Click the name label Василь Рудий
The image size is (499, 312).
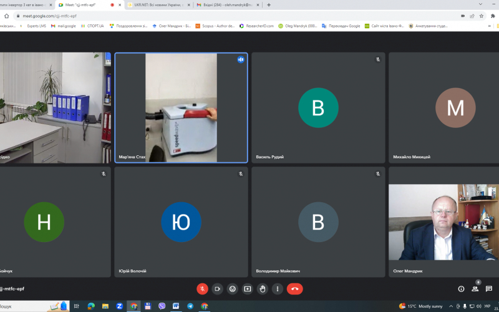click(269, 157)
